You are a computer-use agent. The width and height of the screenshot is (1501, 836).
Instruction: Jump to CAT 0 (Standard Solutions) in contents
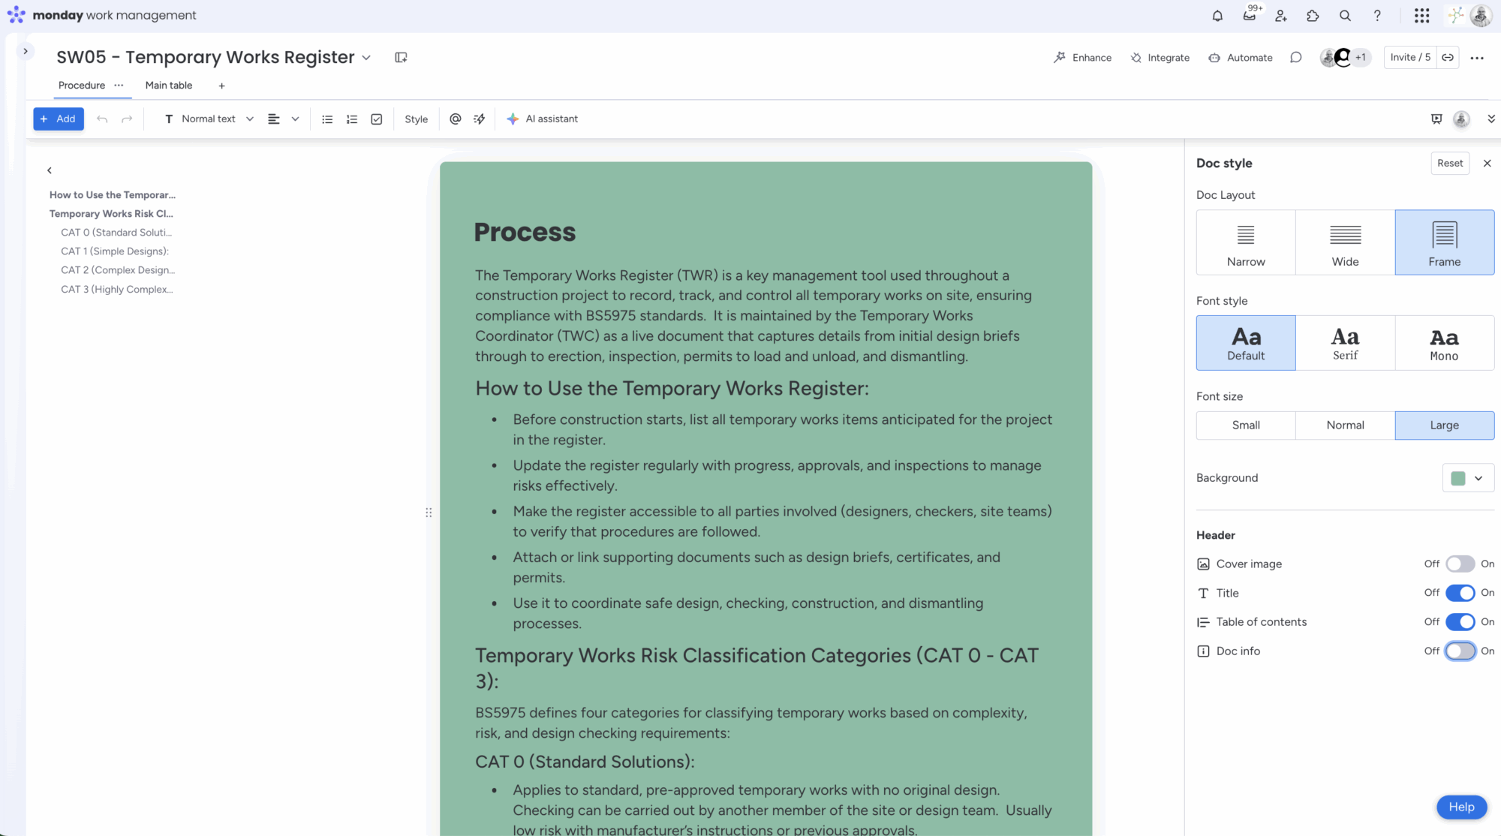point(116,233)
